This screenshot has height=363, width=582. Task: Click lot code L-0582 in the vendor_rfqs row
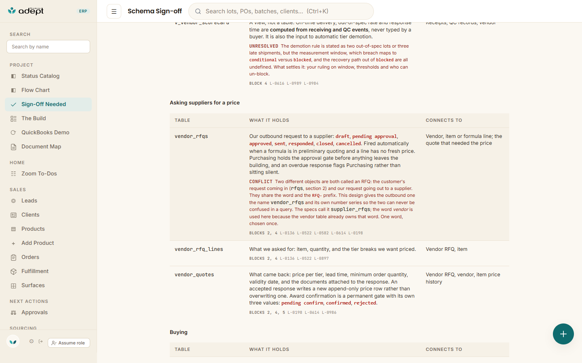(322, 233)
